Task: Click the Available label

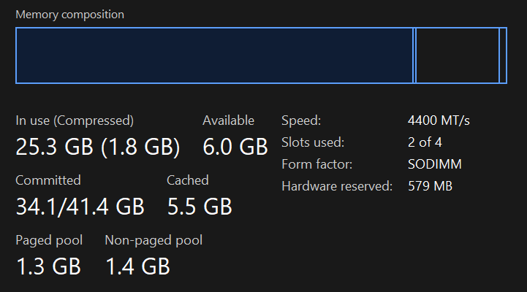Action: [x=228, y=120]
